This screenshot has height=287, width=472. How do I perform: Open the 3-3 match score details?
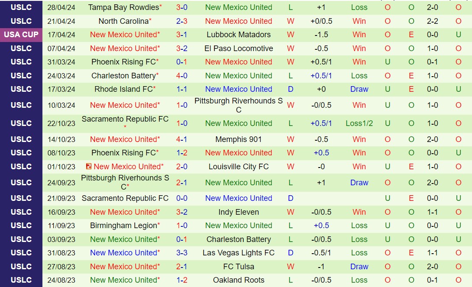182,253
